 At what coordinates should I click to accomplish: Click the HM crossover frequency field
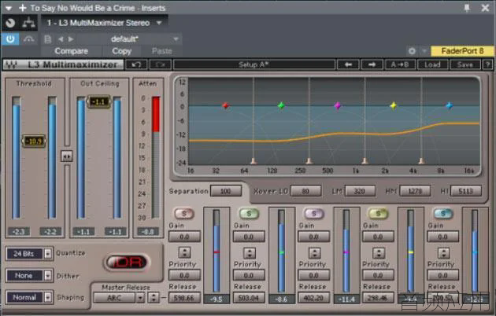click(416, 191)
